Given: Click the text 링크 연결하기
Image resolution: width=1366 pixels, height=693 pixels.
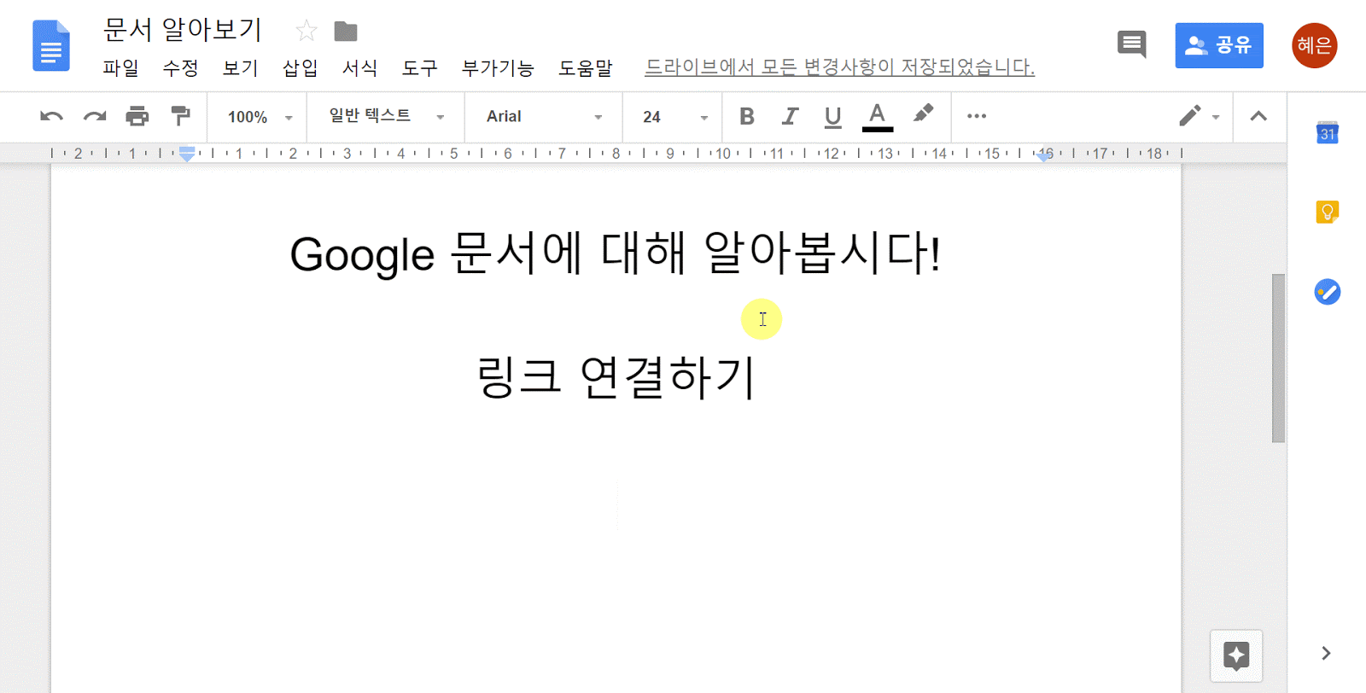Looking at the screenshot, I should (616, 376).
